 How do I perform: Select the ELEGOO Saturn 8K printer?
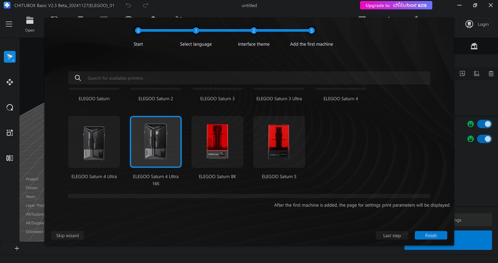pyautogui.click(x=217, y=141)
